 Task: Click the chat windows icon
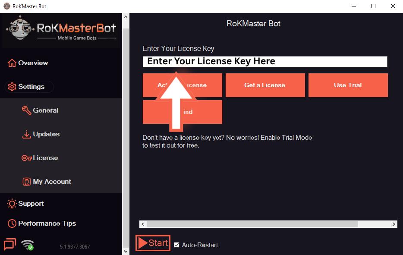coord(10,244)
